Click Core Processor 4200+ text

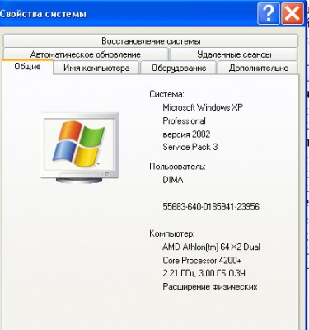(202, 260)
